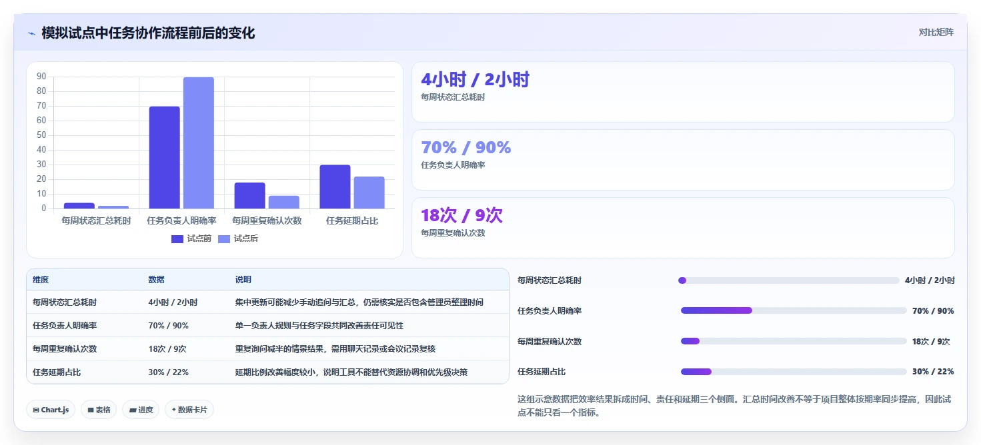Screen dimensions: 981x445
Task: Click the icon left of the page title
Action: pyautogui.click(x=31, y=33)
